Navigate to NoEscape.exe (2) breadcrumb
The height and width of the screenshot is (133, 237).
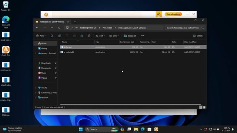click(x=88, y=28)
